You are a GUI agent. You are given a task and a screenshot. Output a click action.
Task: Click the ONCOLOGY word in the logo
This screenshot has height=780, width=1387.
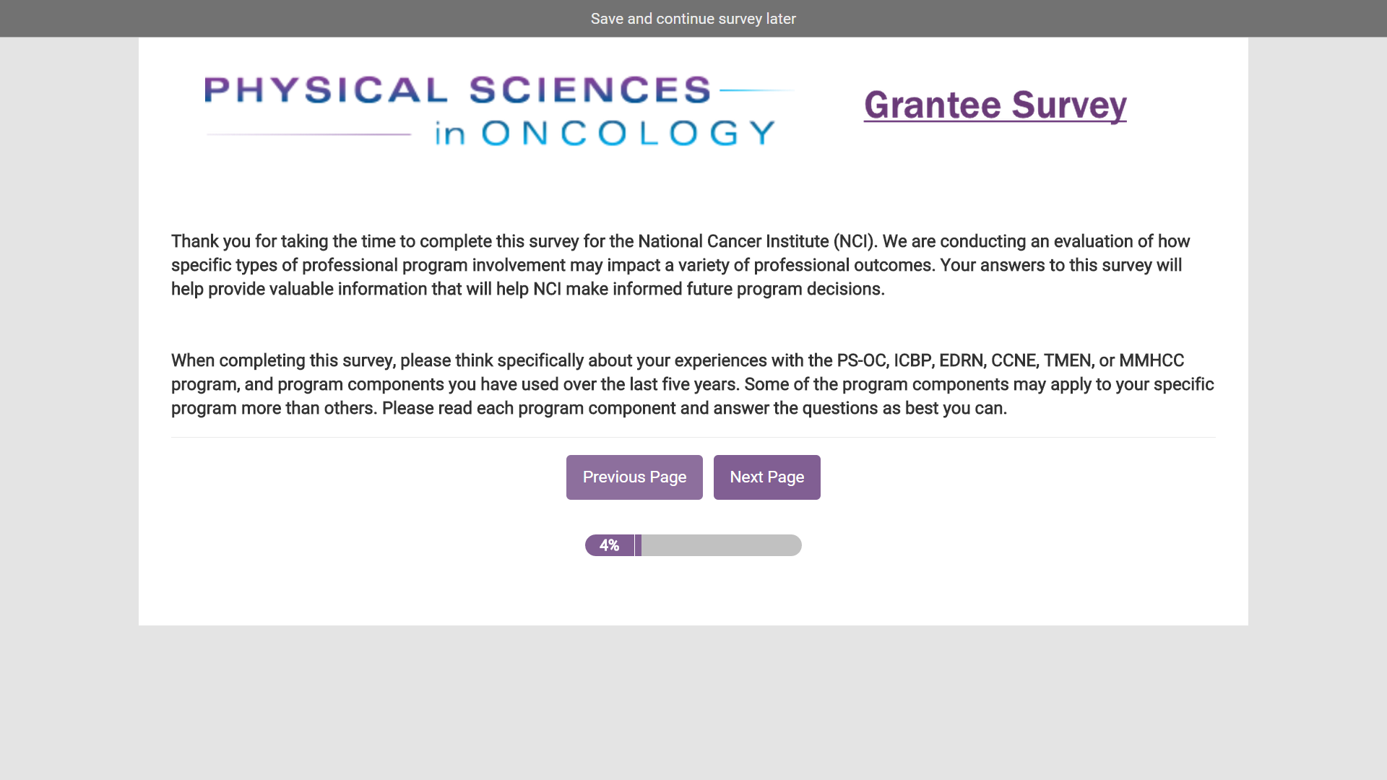click(628, 134)
